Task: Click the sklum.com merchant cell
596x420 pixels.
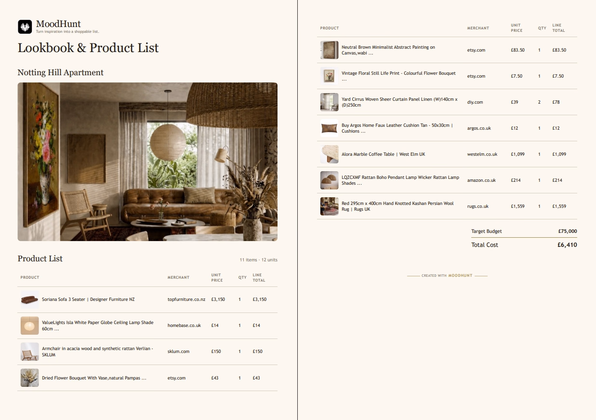Action: [178, 352]
